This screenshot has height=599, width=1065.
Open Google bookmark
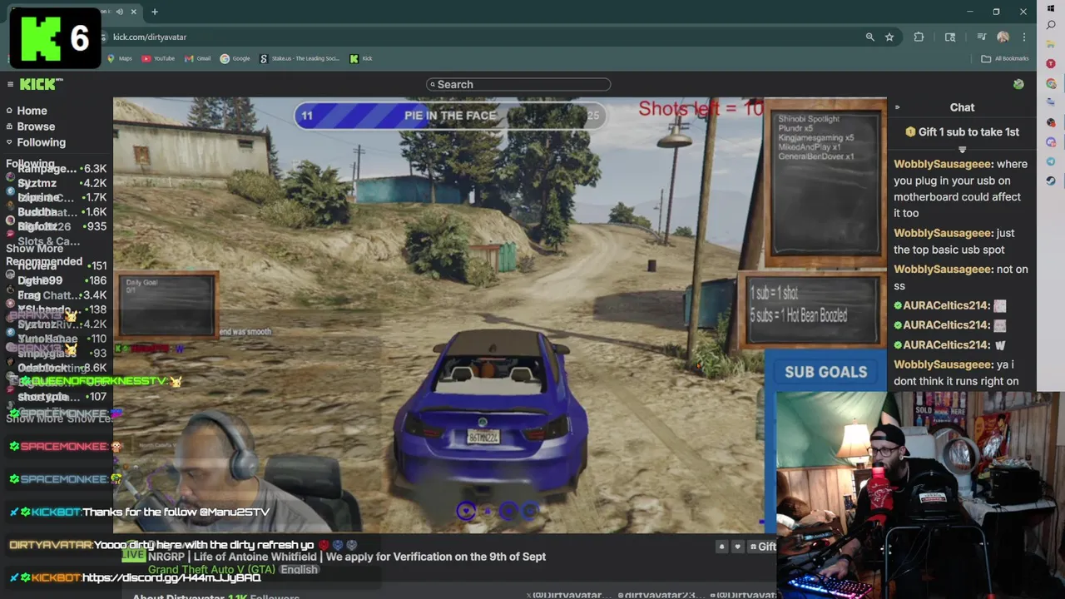click(235, 58)
